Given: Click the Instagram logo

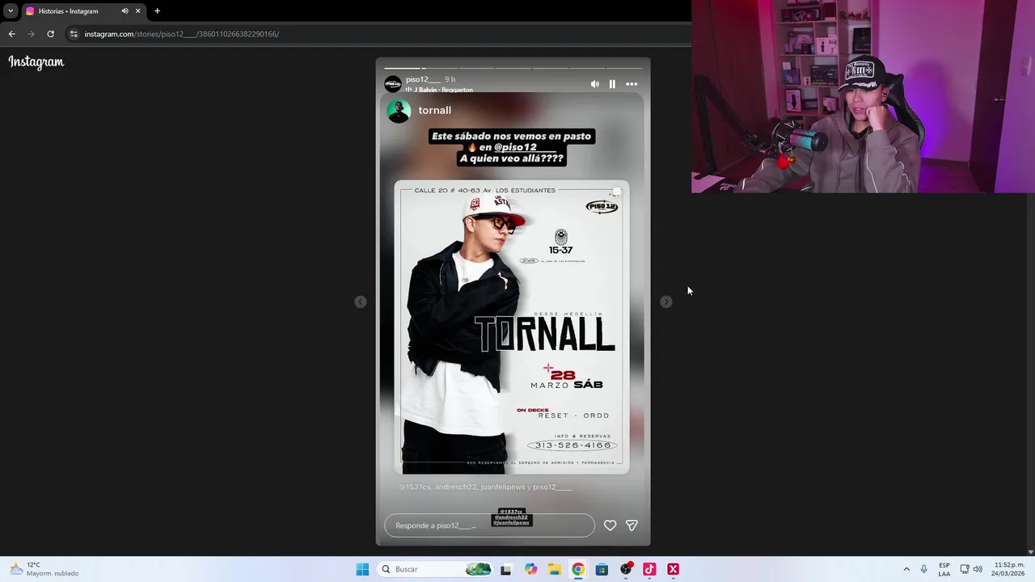Looking at the screenshot, I should 36,62.
